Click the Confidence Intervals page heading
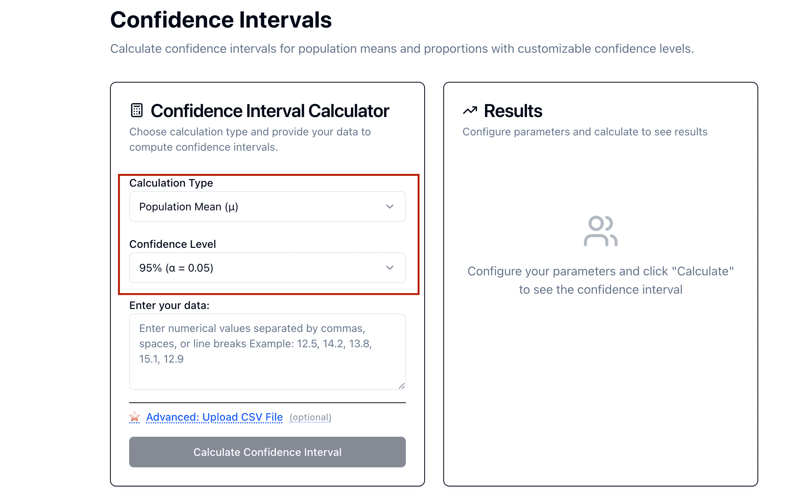Image resolution: width=788 pixels, height=501 pixels. point(221,20)
